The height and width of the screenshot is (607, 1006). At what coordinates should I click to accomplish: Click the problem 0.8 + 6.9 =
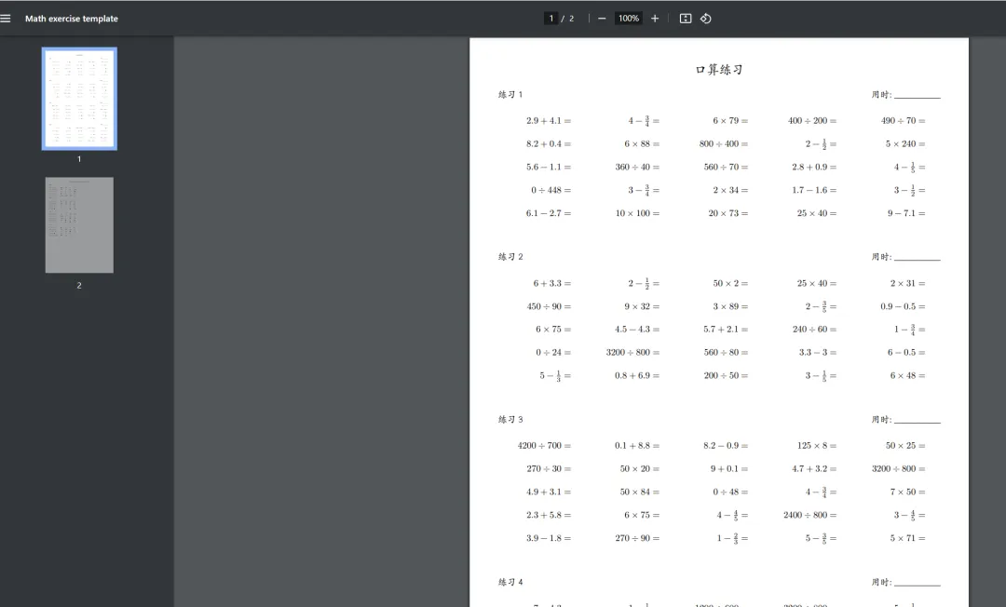pos(637,375)
